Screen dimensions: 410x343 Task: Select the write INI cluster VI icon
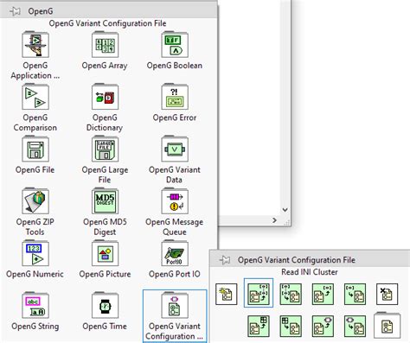pyautogui.click(x=291, y=294)
